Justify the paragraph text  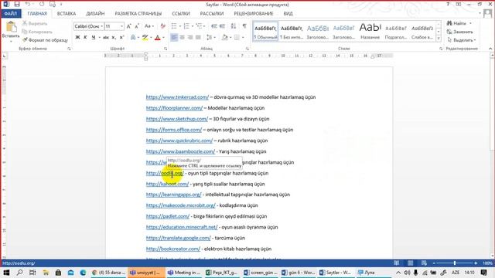(198, 38)
